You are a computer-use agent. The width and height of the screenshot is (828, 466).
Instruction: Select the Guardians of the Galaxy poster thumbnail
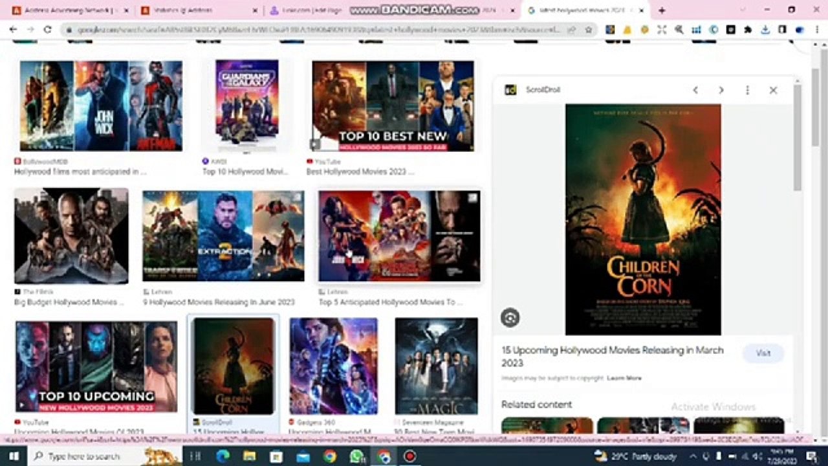point(247,106)
